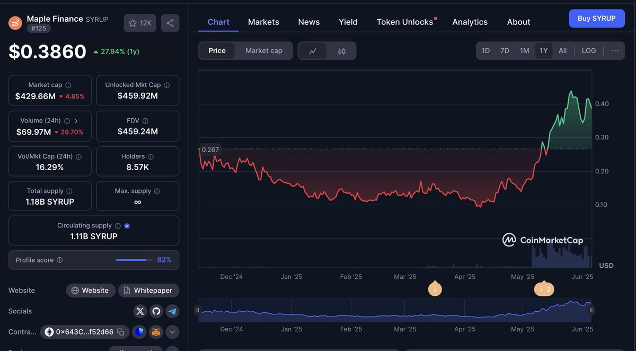Set chart range to 1M

pos(524,51)
